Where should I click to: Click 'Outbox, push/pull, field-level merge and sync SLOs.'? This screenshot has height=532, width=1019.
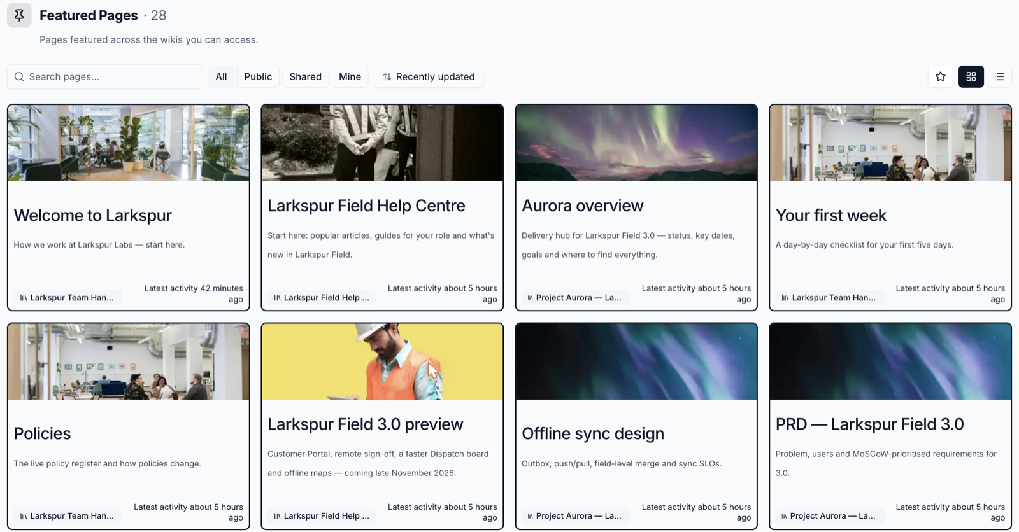point(622,464)
